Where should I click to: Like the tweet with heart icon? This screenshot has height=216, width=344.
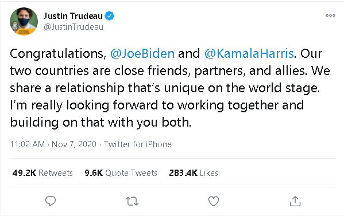pyautogui.click(x=214, y=201)
